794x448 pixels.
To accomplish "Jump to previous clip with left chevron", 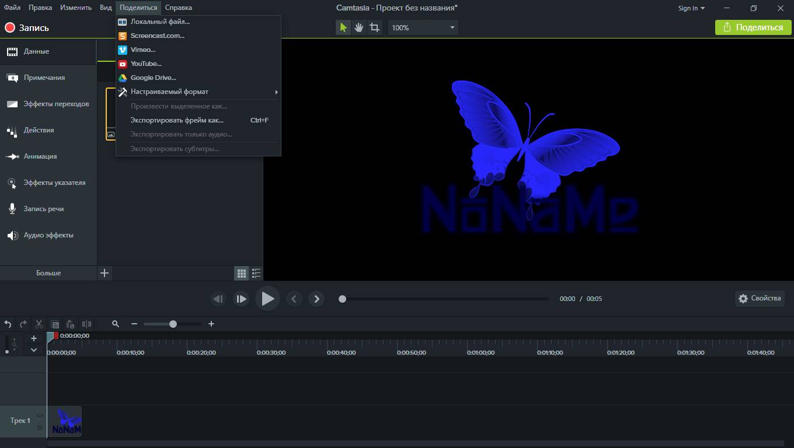I will [x=294, y=299].
